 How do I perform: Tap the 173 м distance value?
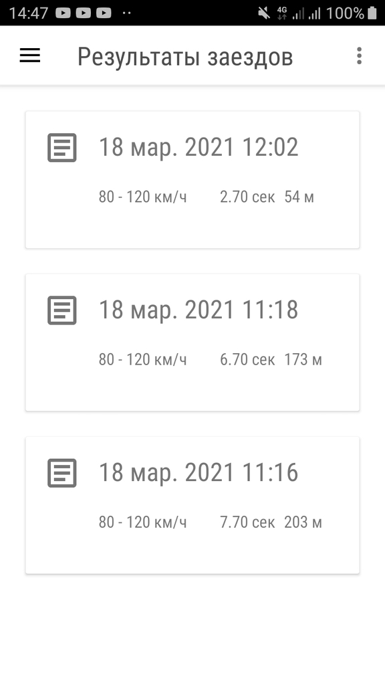303,359
